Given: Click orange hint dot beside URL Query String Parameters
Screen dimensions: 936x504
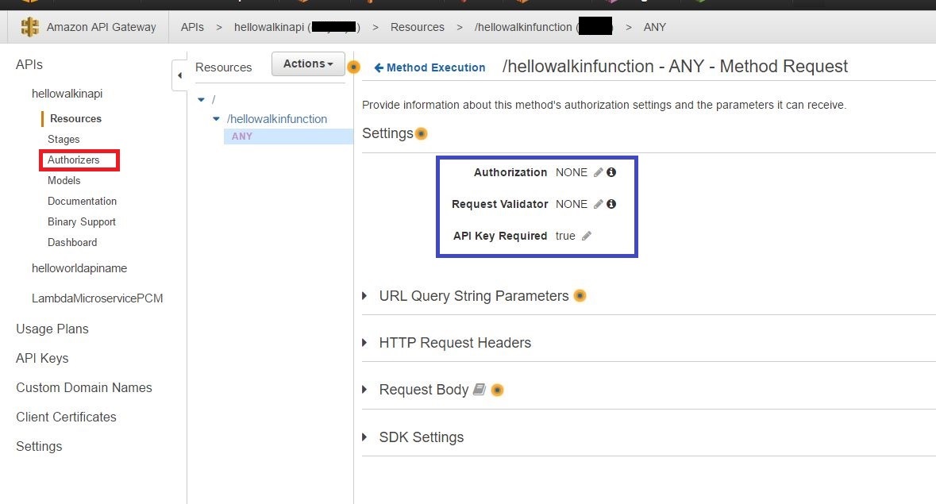Looking at the screenshot, I should pyautogui.click(x=580, y=296).
